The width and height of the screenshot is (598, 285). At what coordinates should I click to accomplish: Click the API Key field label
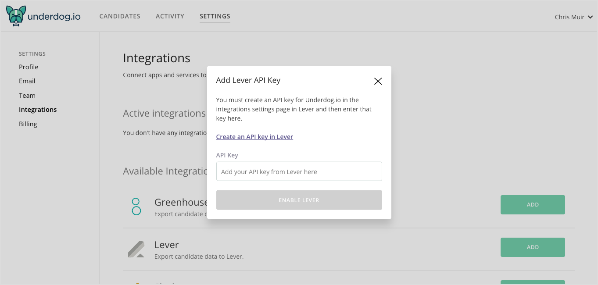coord(227,155)
